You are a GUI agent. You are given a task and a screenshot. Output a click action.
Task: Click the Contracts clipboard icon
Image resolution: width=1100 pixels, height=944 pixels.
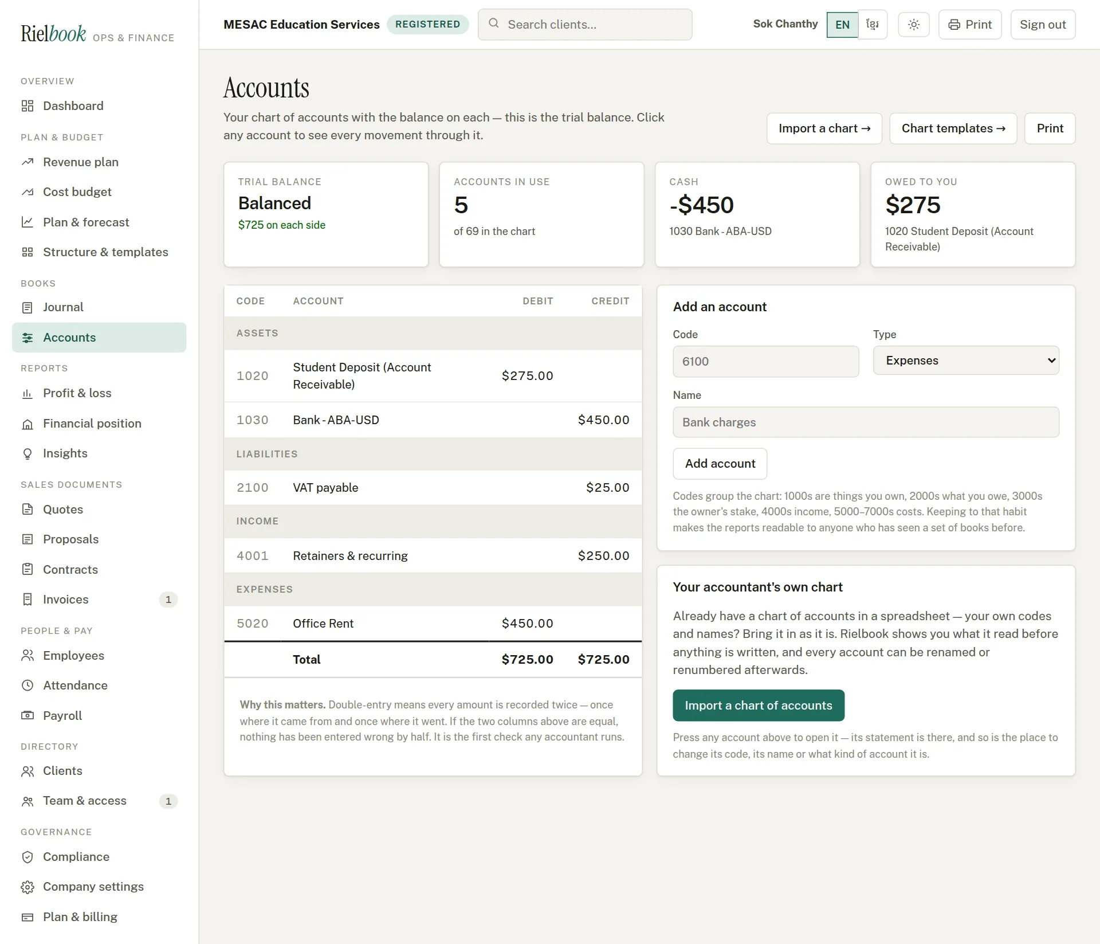[27, 570]
